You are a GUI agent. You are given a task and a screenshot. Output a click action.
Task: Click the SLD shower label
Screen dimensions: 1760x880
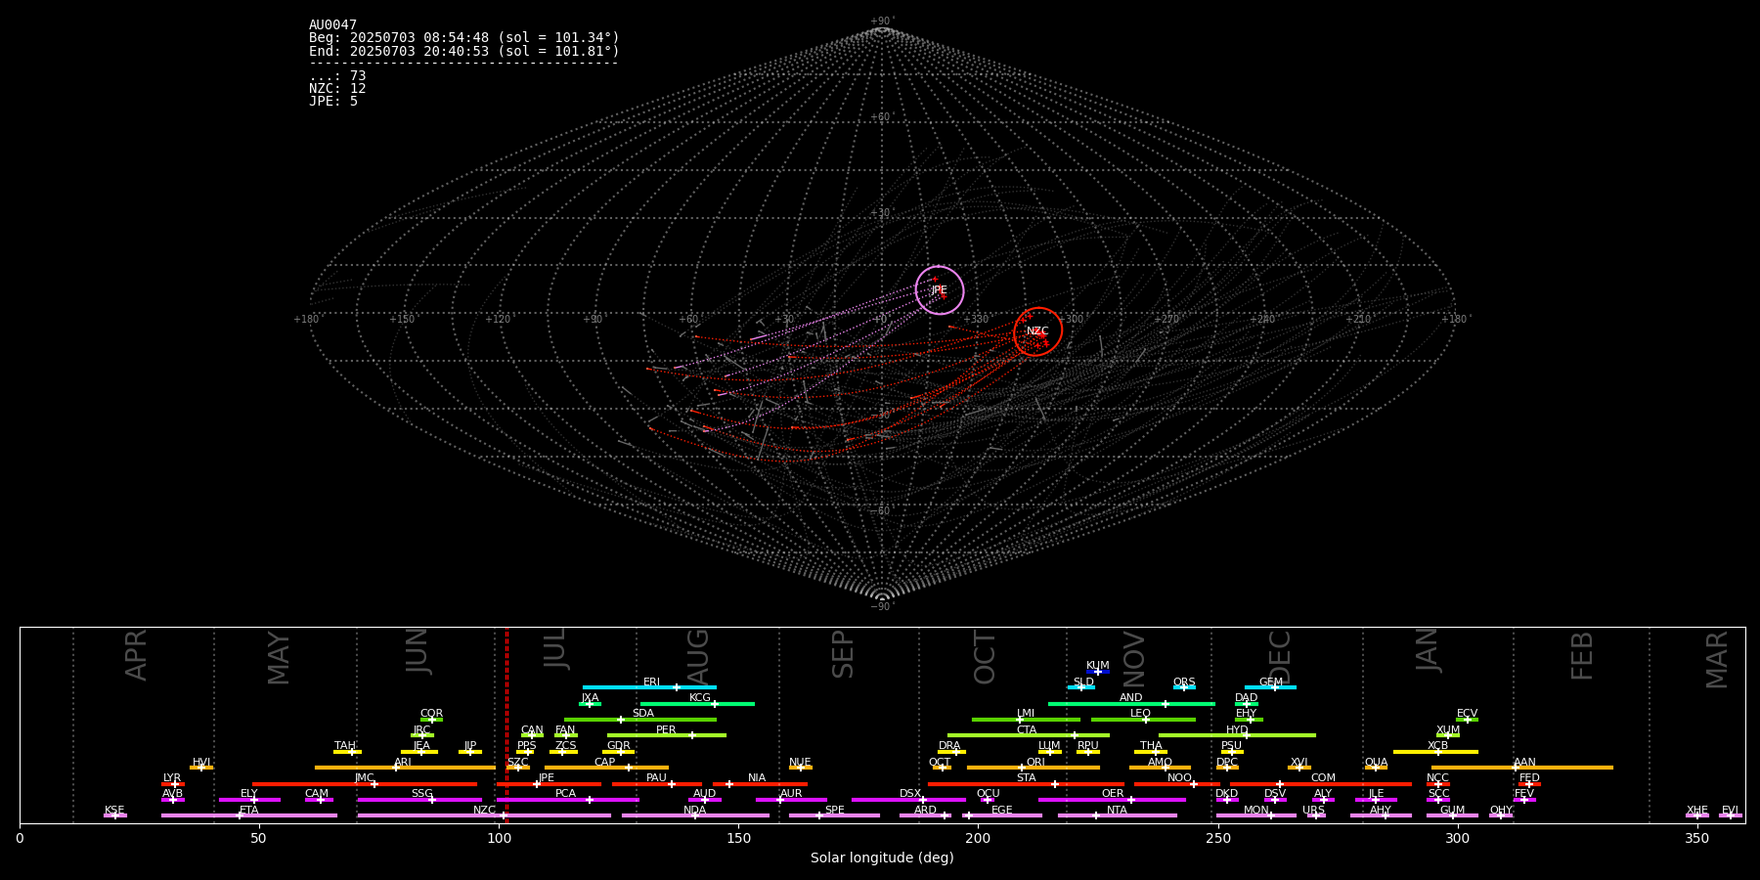coord(1083,682)
